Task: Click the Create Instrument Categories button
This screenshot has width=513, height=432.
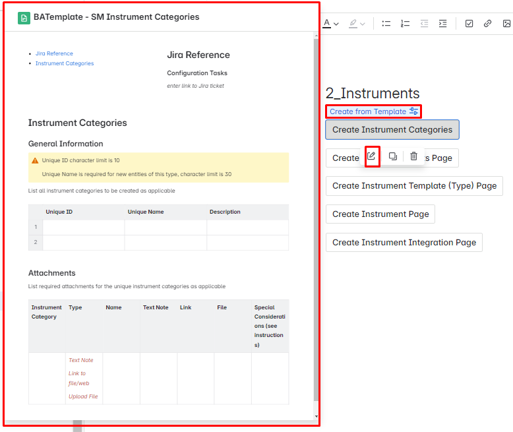Action: (x=392, y=129)
